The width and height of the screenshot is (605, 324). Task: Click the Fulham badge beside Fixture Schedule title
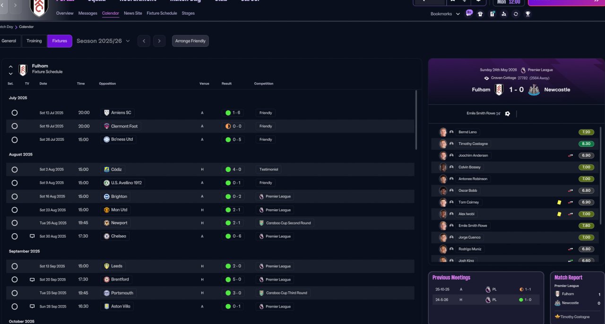click(23, 70)
